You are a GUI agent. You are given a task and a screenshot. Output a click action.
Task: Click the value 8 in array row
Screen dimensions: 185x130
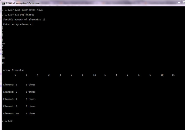point(26,75)
